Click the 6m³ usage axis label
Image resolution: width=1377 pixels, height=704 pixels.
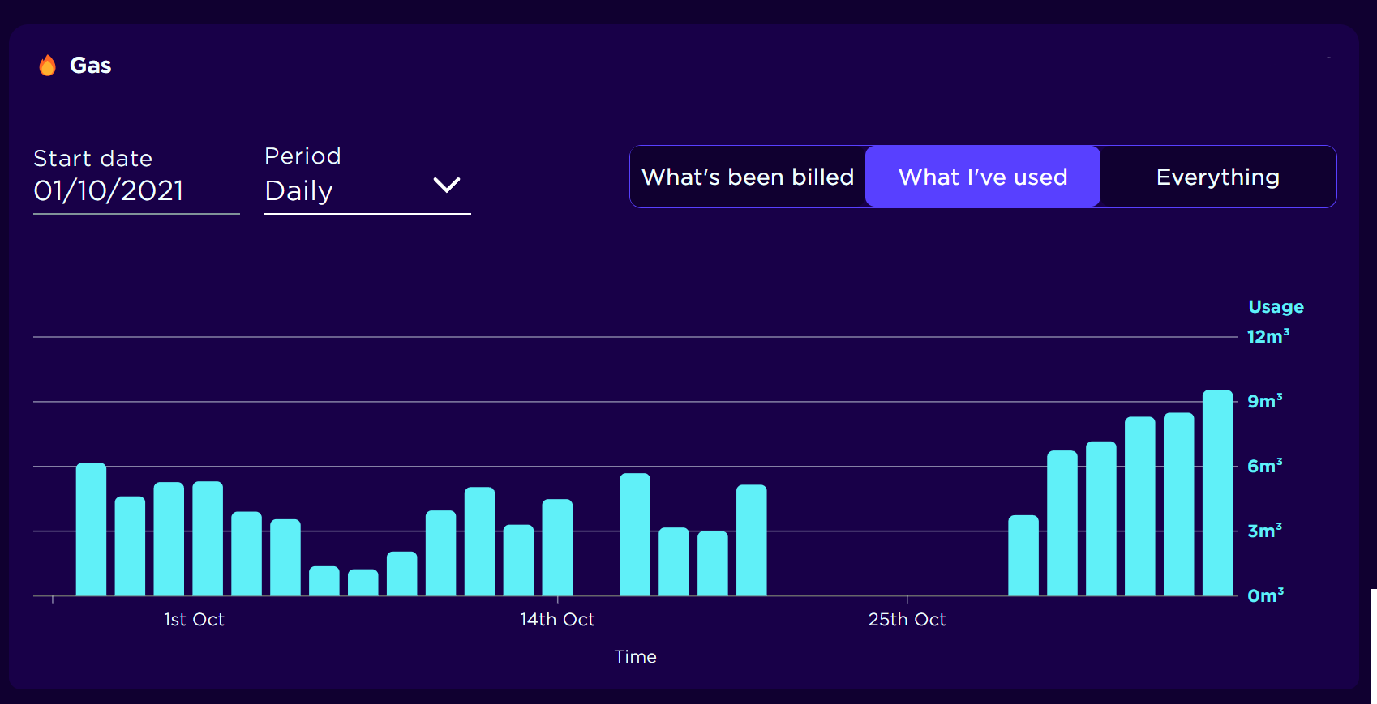point(1264,466)
